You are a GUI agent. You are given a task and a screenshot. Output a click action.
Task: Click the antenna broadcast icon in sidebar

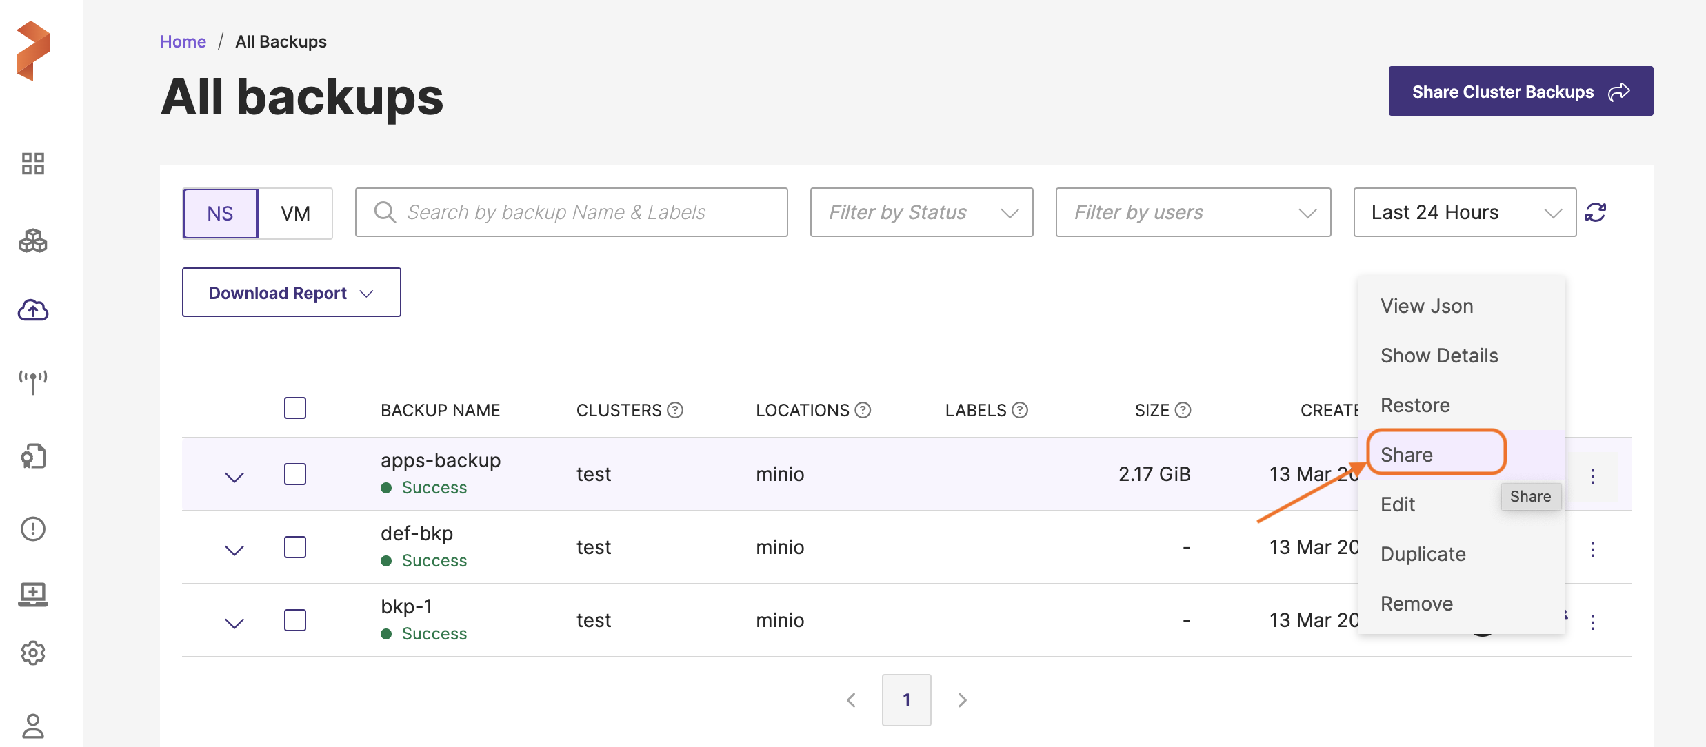coord(33,382)
